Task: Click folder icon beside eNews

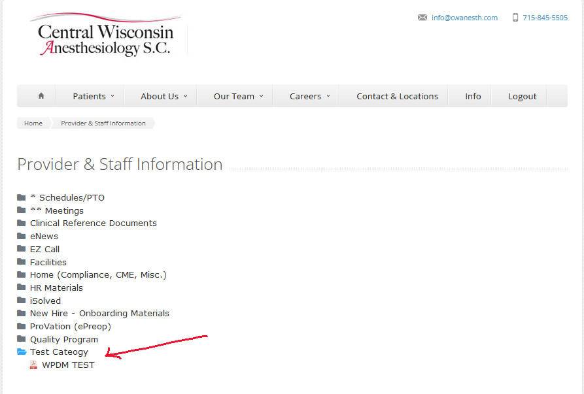Action: (21, 236)
